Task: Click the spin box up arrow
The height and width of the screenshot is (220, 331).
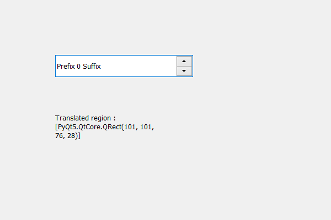Action: 184,61
